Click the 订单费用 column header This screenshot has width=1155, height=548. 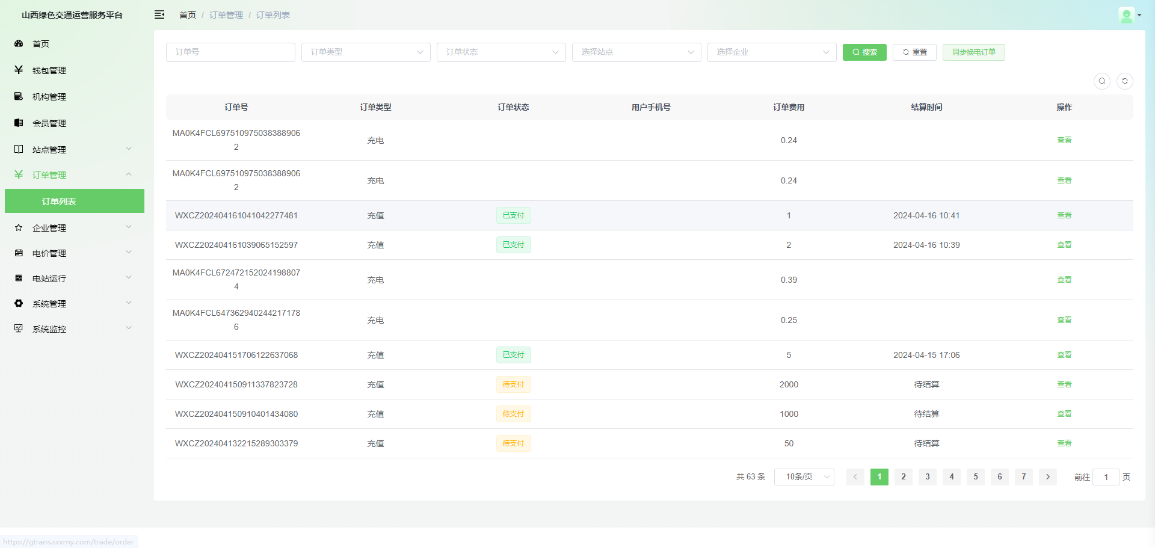tap(789, 107)
